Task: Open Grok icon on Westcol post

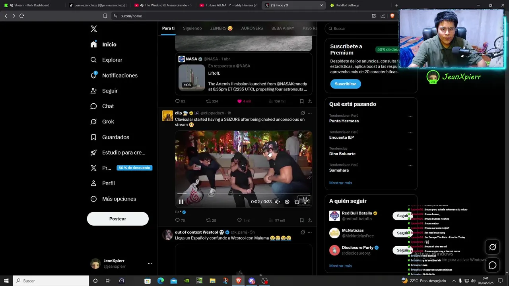Action: [x=303, y=232]
